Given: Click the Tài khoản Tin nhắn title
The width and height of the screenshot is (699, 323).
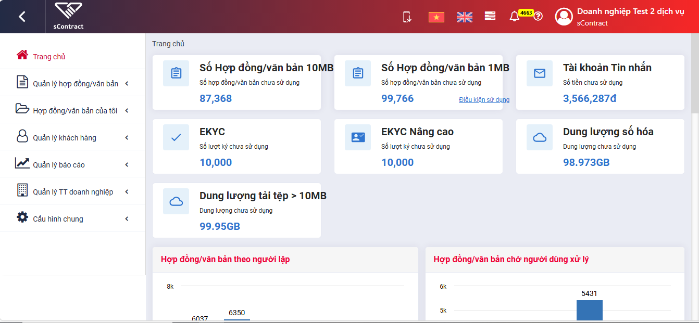Looking at the screenshot, I should coord(607,68).
